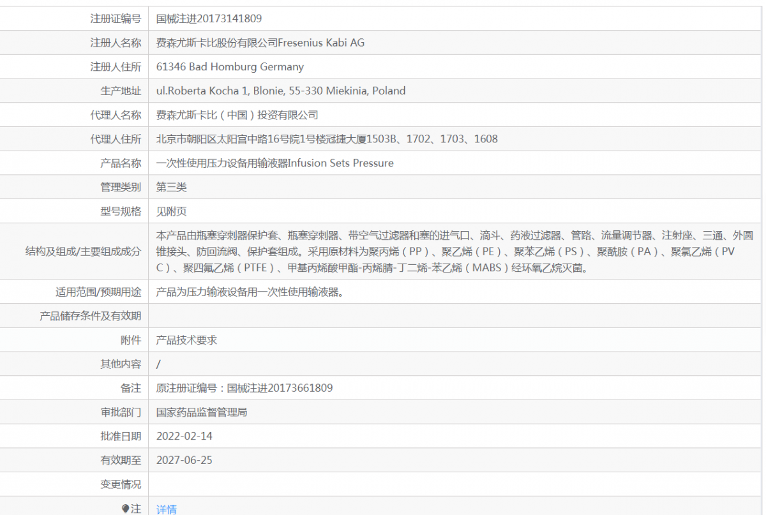Image resolution: width=766 pixels, height=515 pixels.
Task: Click the 备注 label
Action: 131,388
